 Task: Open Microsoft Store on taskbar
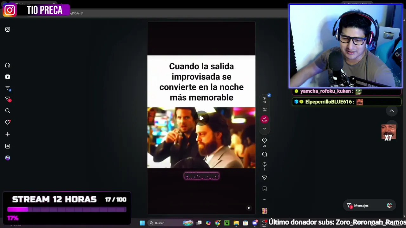point(245,223)
